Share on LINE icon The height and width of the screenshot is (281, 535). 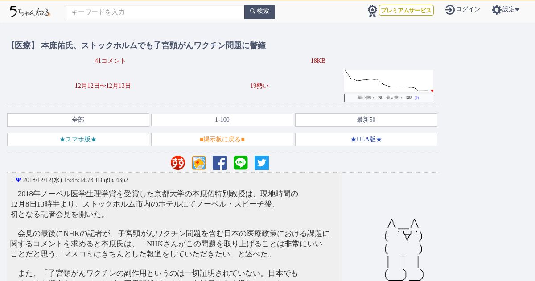241,163
